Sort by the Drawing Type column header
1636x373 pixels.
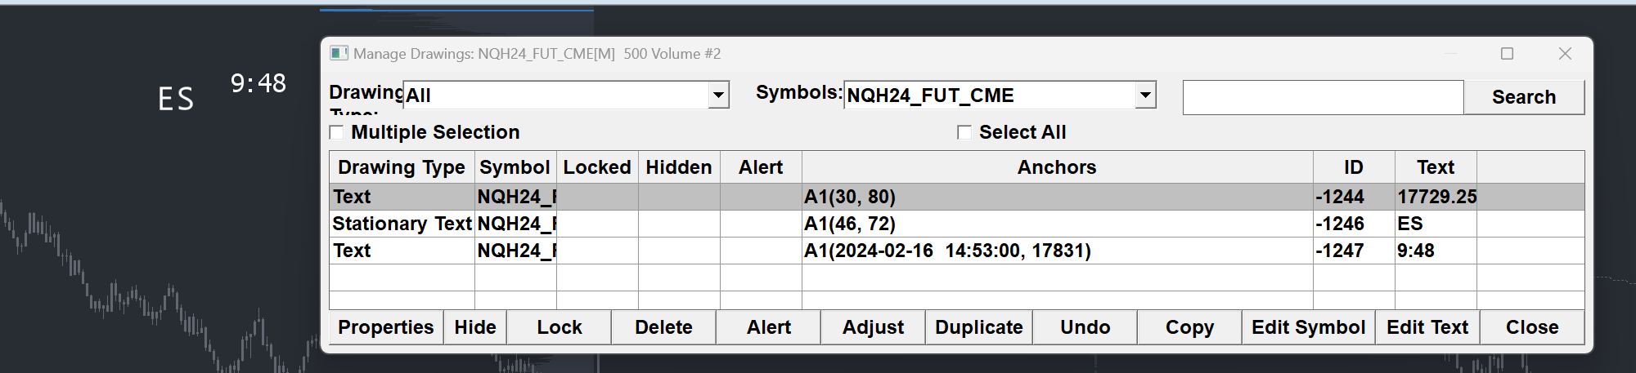(401, 167)
